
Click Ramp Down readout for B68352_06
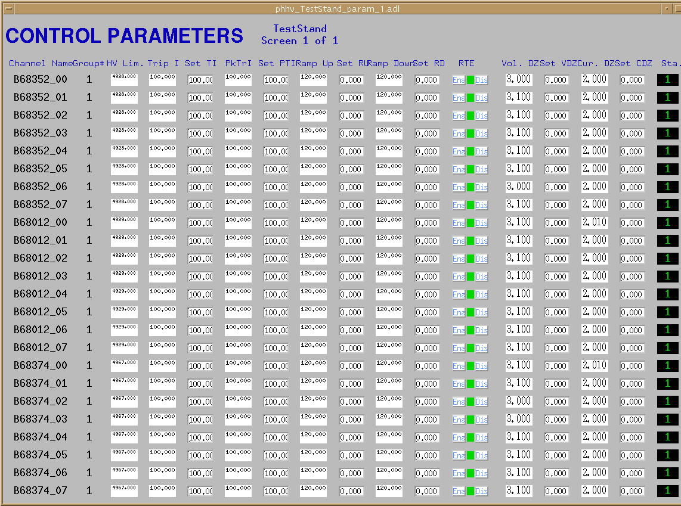coord(389,187)
